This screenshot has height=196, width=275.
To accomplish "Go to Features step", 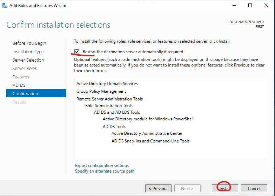I will pos(21,77).
